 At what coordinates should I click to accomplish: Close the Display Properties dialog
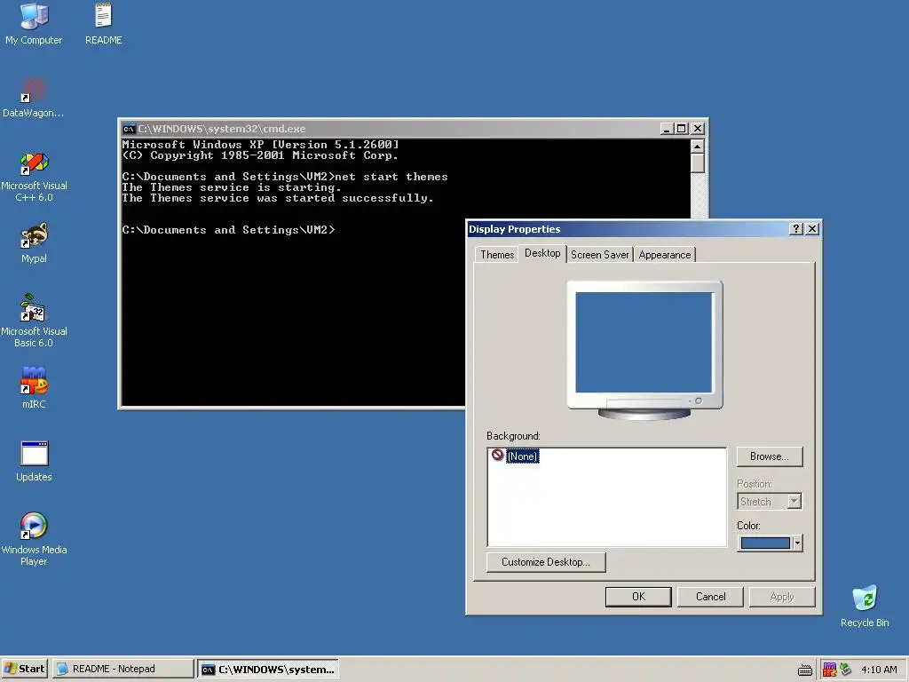(x=812, y=229)
